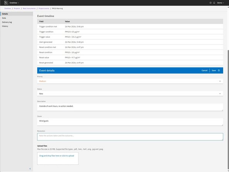The height and width of the screenshot is (172, 229).
Task: Click the Upload files label
Action: coord(42,146)
